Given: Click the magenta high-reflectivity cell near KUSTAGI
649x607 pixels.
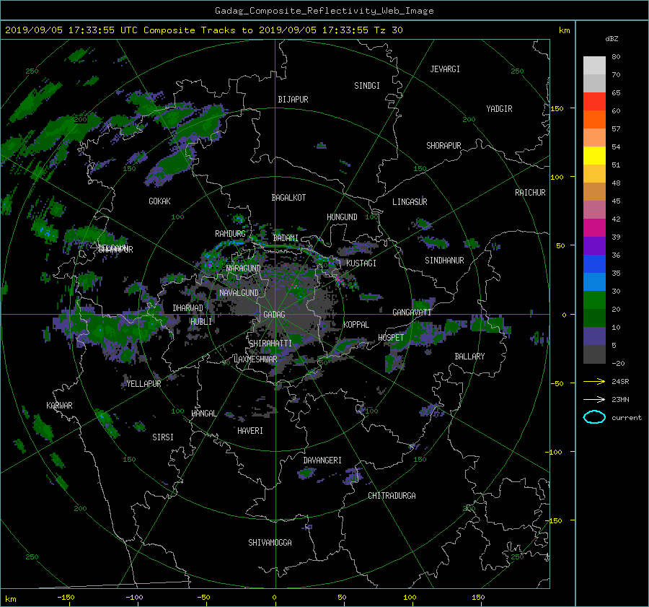Looking at the screenshot, I should [339, 279].
